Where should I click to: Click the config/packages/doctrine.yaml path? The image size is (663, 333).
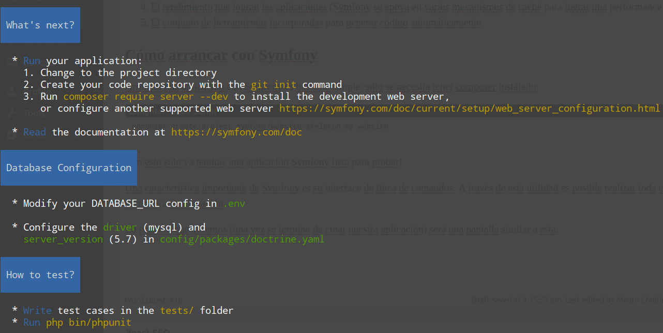tap(242, 239)
